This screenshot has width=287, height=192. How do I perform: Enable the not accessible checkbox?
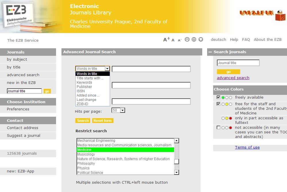tap(218, 127)
